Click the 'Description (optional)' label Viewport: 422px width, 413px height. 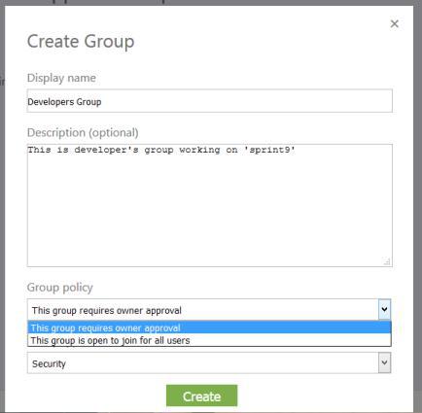click(x=83, y=133)
